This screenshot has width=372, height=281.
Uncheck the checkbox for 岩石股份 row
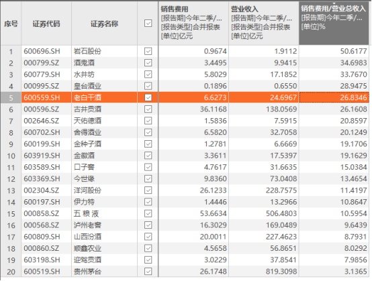(x=148, y=51)
